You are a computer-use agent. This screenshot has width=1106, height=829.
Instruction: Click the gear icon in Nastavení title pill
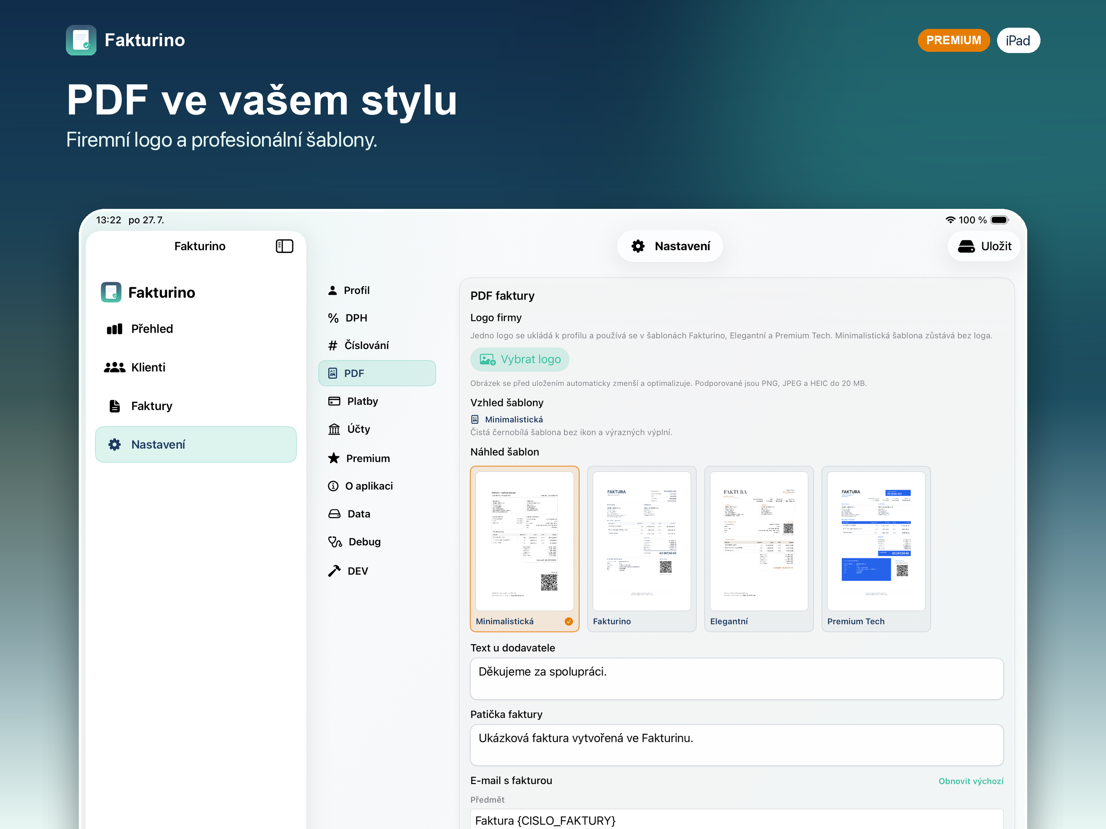[x=638, y=246]
